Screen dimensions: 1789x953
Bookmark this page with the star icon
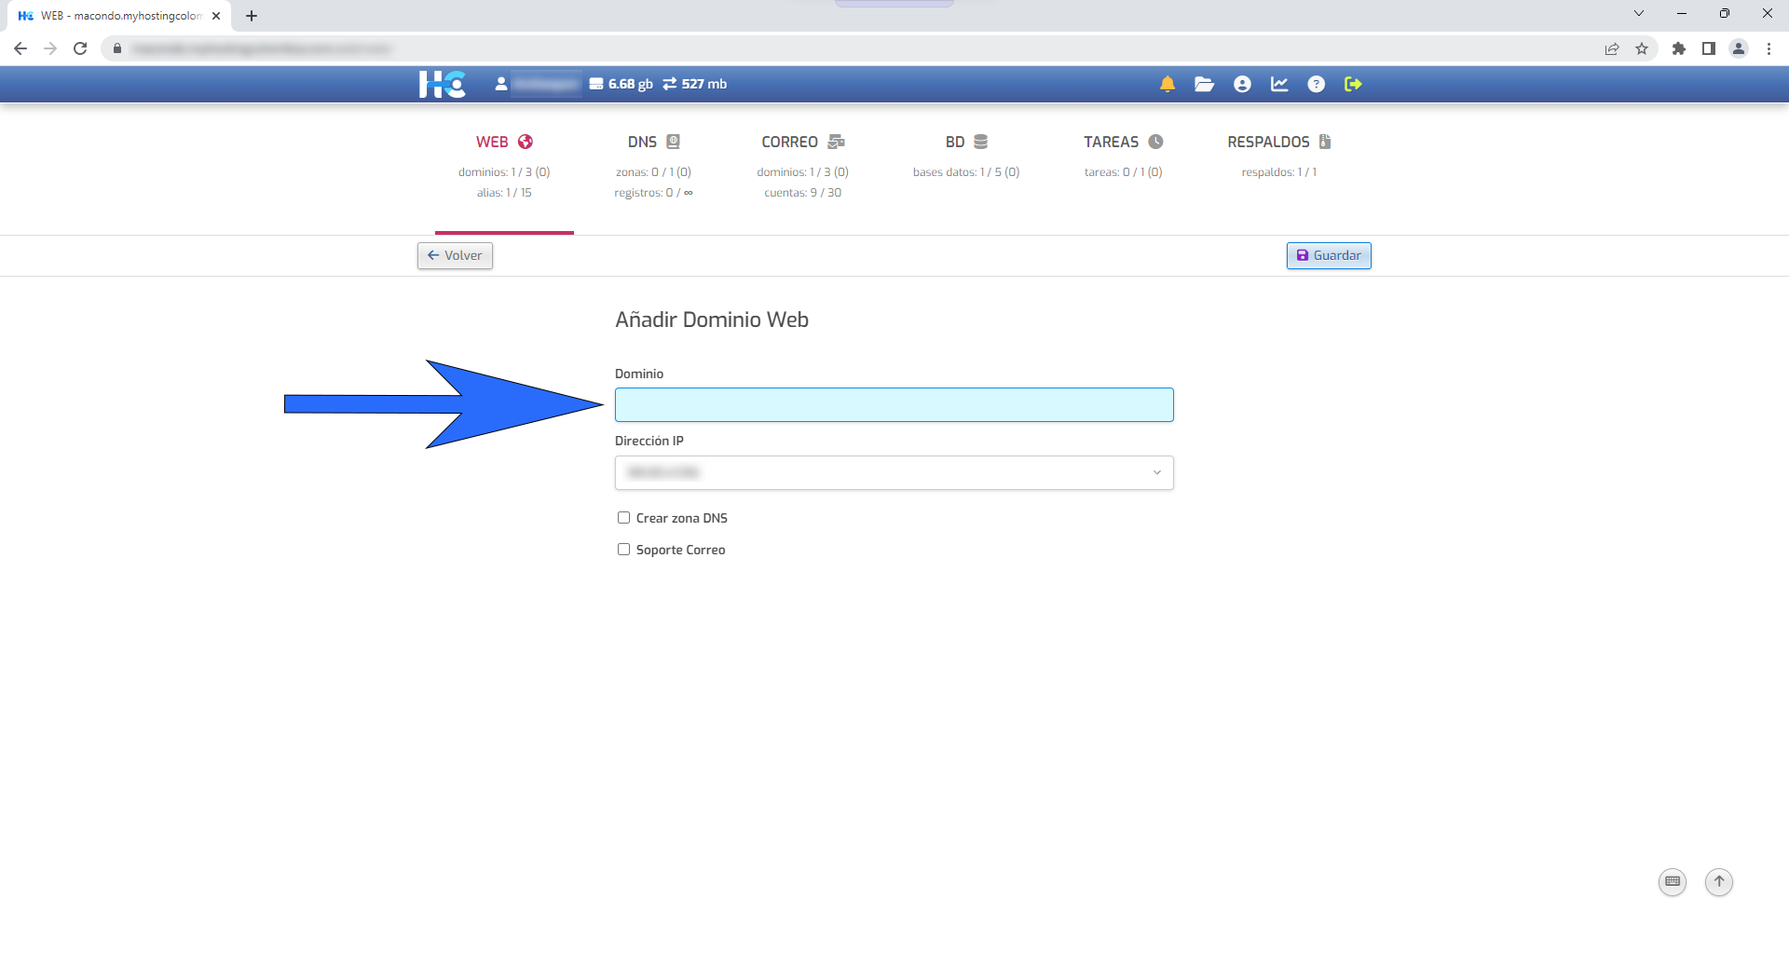click(x=1642, y=48)
